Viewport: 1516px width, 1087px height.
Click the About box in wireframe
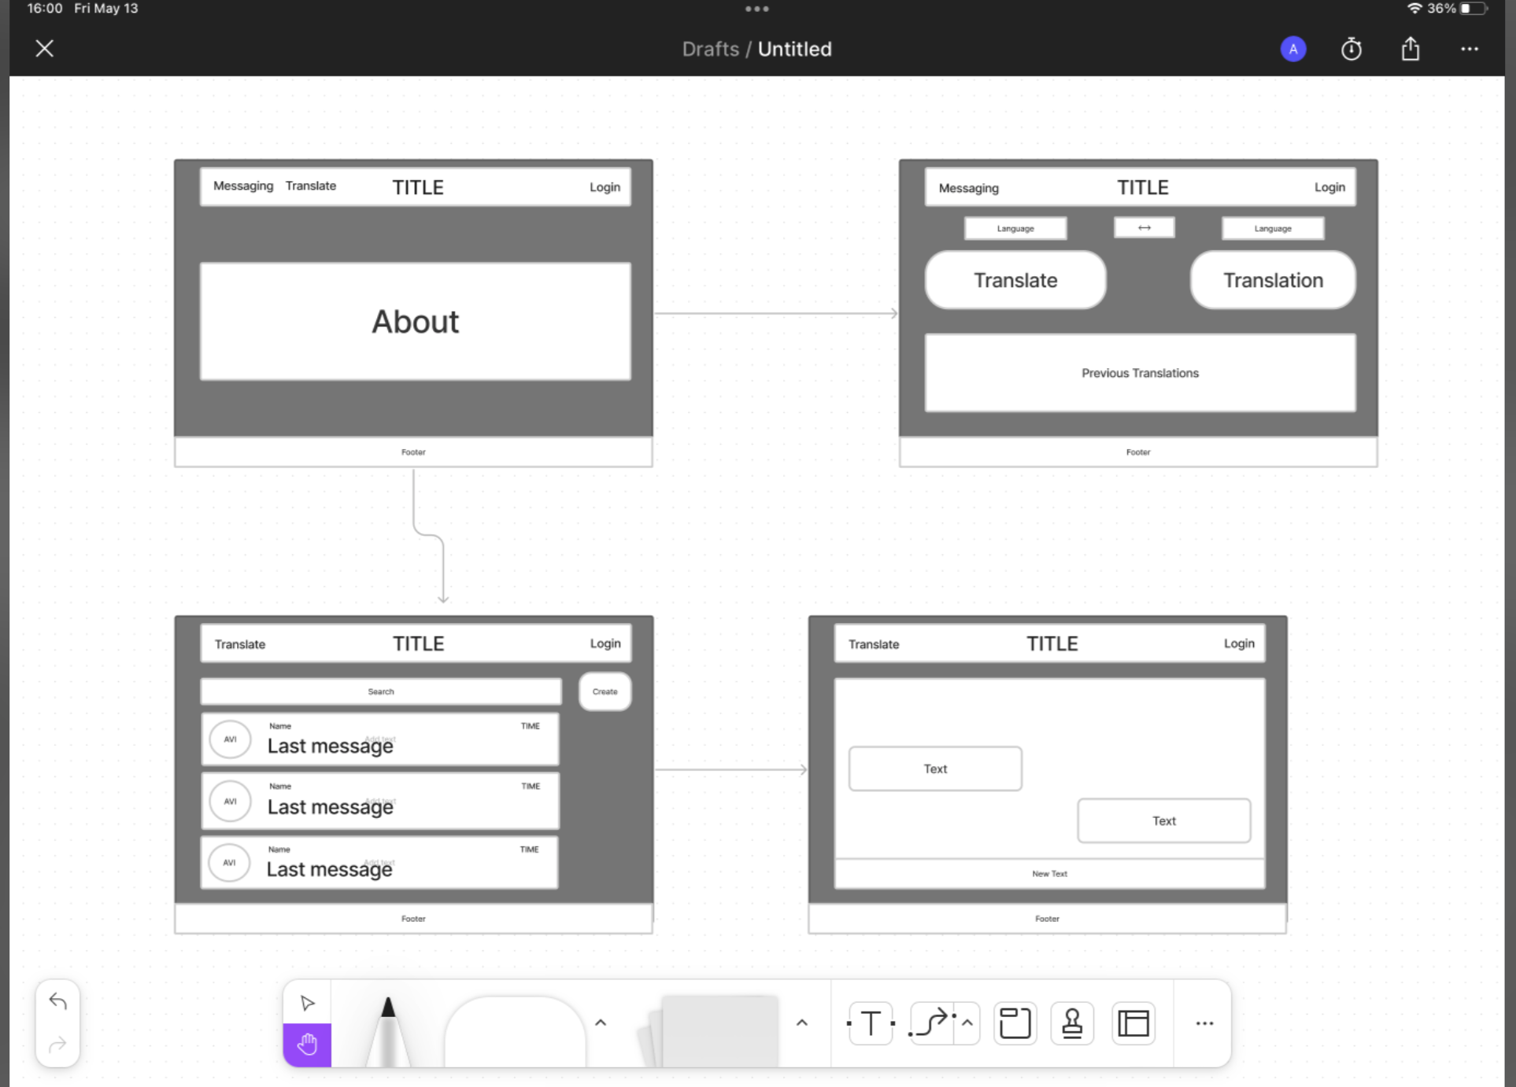pos(415,322)
